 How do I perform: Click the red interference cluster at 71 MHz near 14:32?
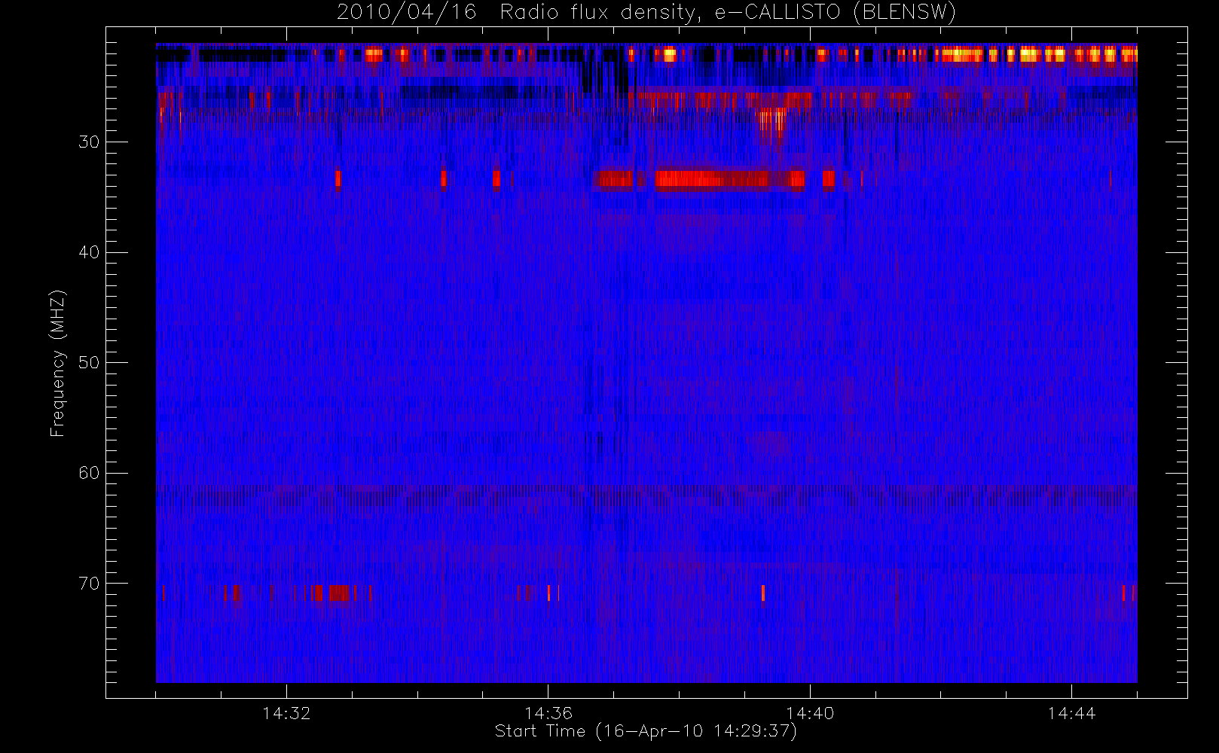coord(334,593)
